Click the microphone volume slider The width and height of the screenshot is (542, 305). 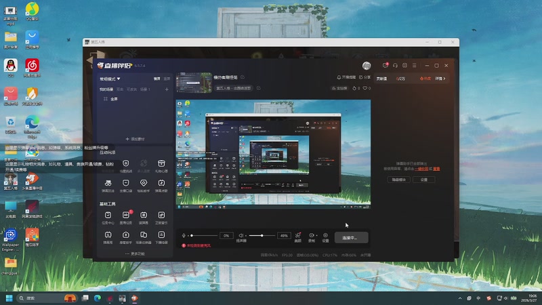point(205,235)
